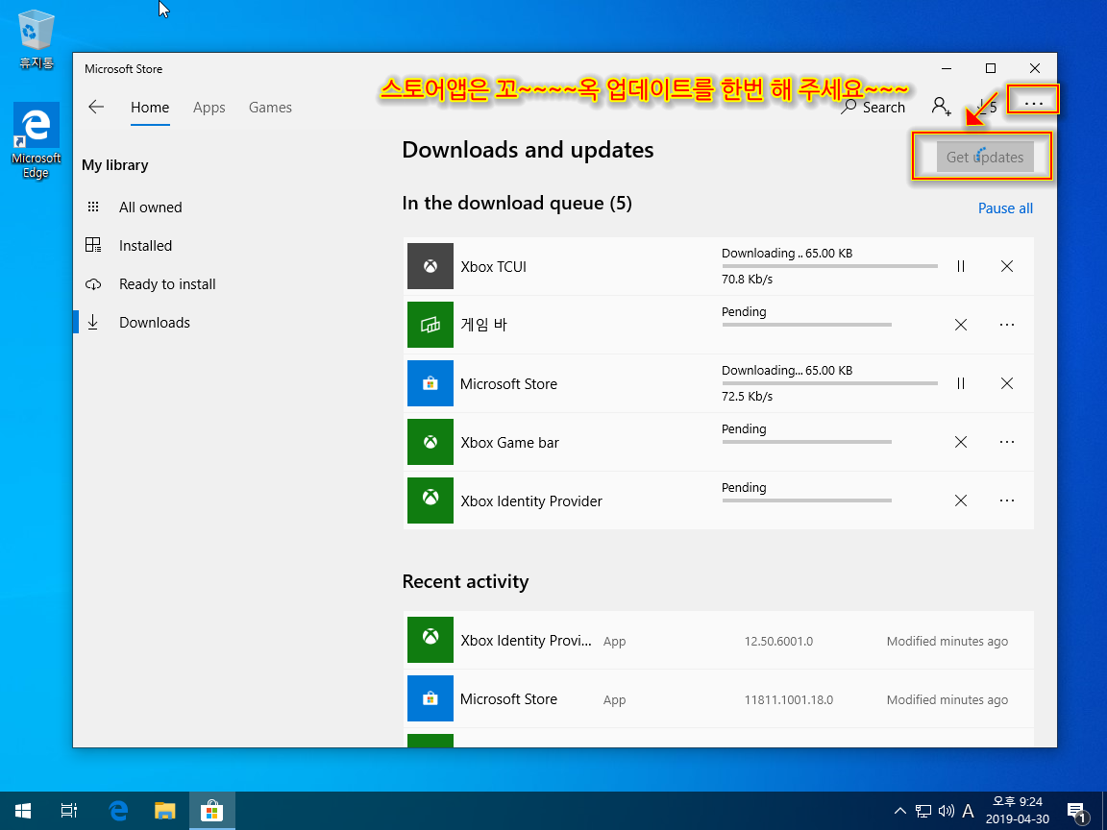This screenshot has width=1107, height=830.
Task: Click the Microsoft Store Recent activity icon
Action: coord(430,698)
